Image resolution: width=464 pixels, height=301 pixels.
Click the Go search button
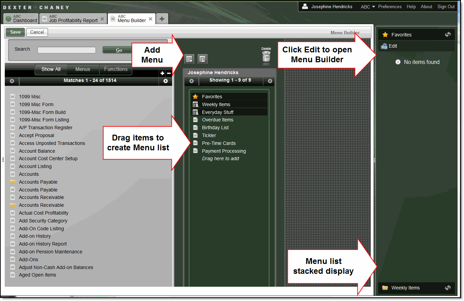click(x=119, y=50)
